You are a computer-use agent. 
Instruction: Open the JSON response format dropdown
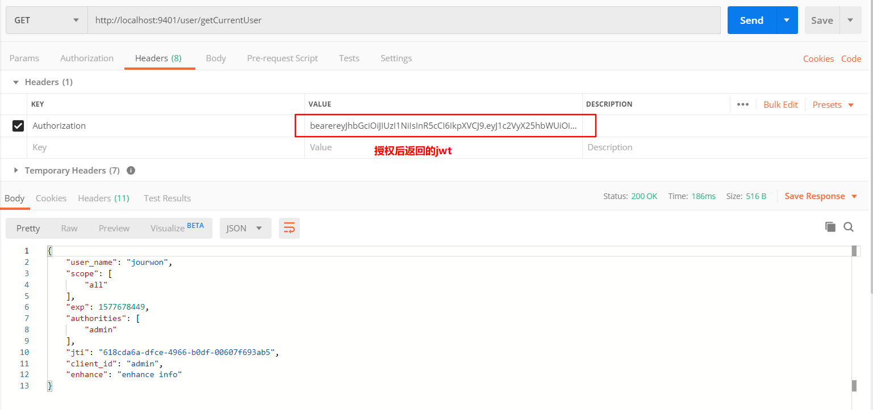tap(245, 228)
